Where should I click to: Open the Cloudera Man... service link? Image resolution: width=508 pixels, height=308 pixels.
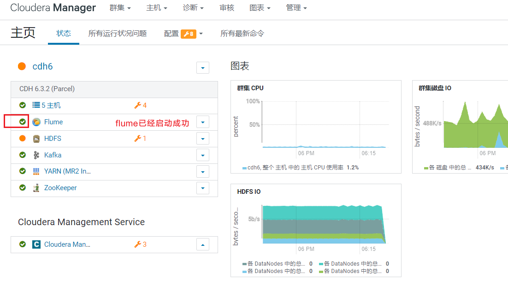67,244
